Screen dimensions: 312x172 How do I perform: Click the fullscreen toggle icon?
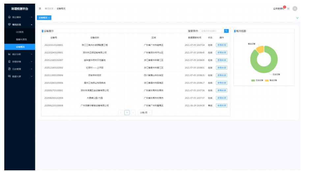point(288,9)
